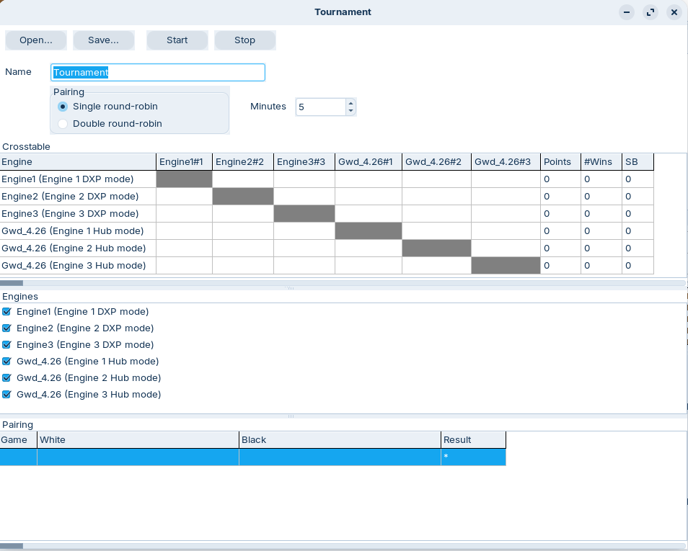
Task: Click the Result column header in Pairing
Action: click(473, 439)
